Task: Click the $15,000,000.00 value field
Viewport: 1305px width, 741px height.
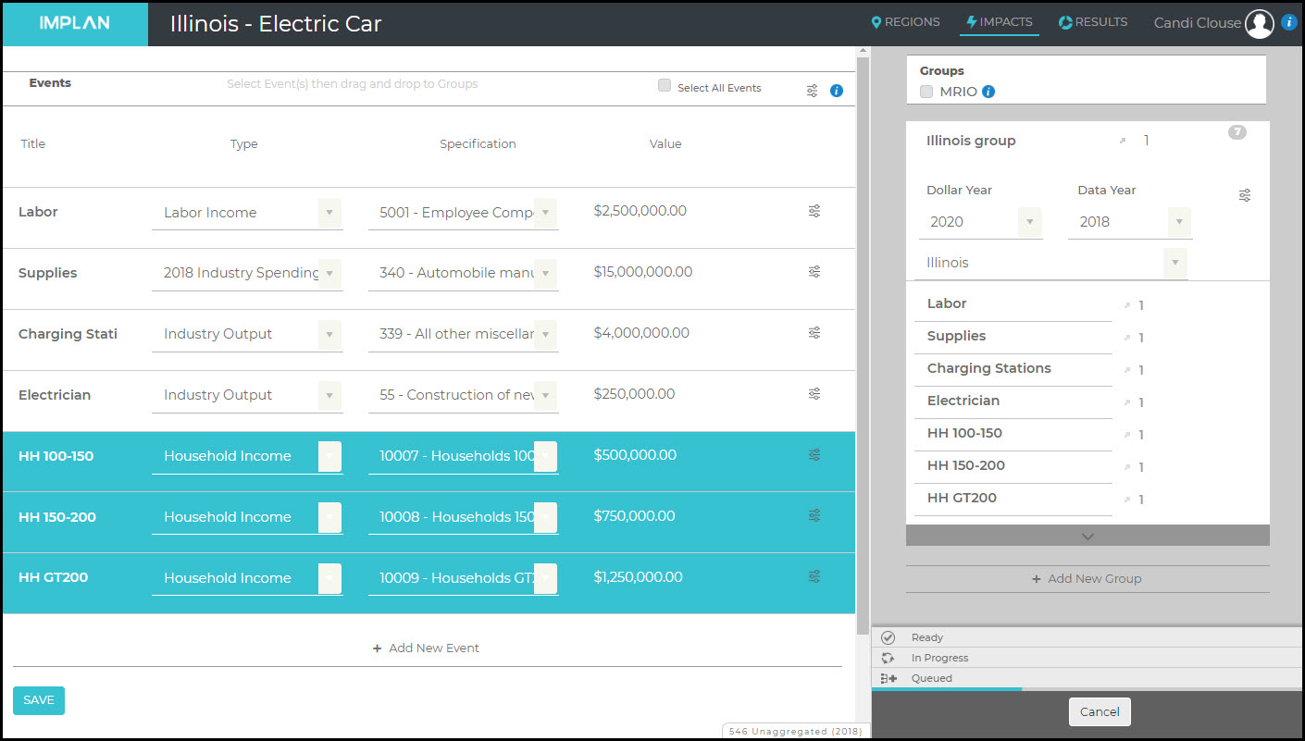Action: click(643, 272)
